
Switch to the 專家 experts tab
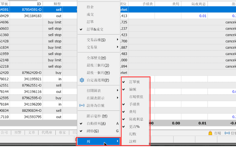click(62, 133)
